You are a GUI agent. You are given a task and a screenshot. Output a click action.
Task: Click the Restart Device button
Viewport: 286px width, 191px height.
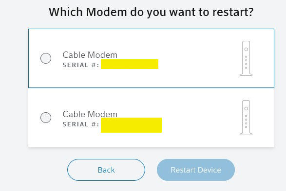[x=196, y=170]
